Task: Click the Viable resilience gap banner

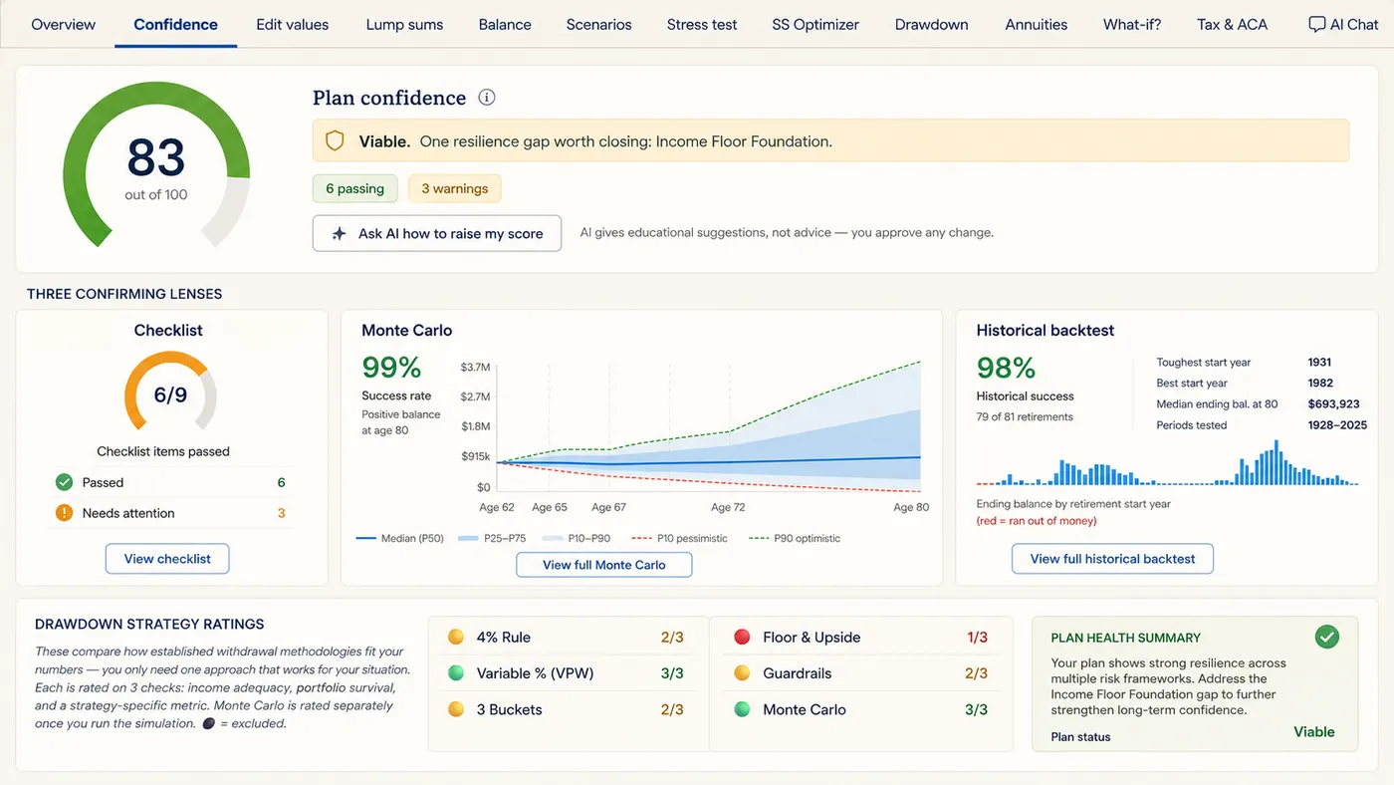Action: [x=830, y=141]
